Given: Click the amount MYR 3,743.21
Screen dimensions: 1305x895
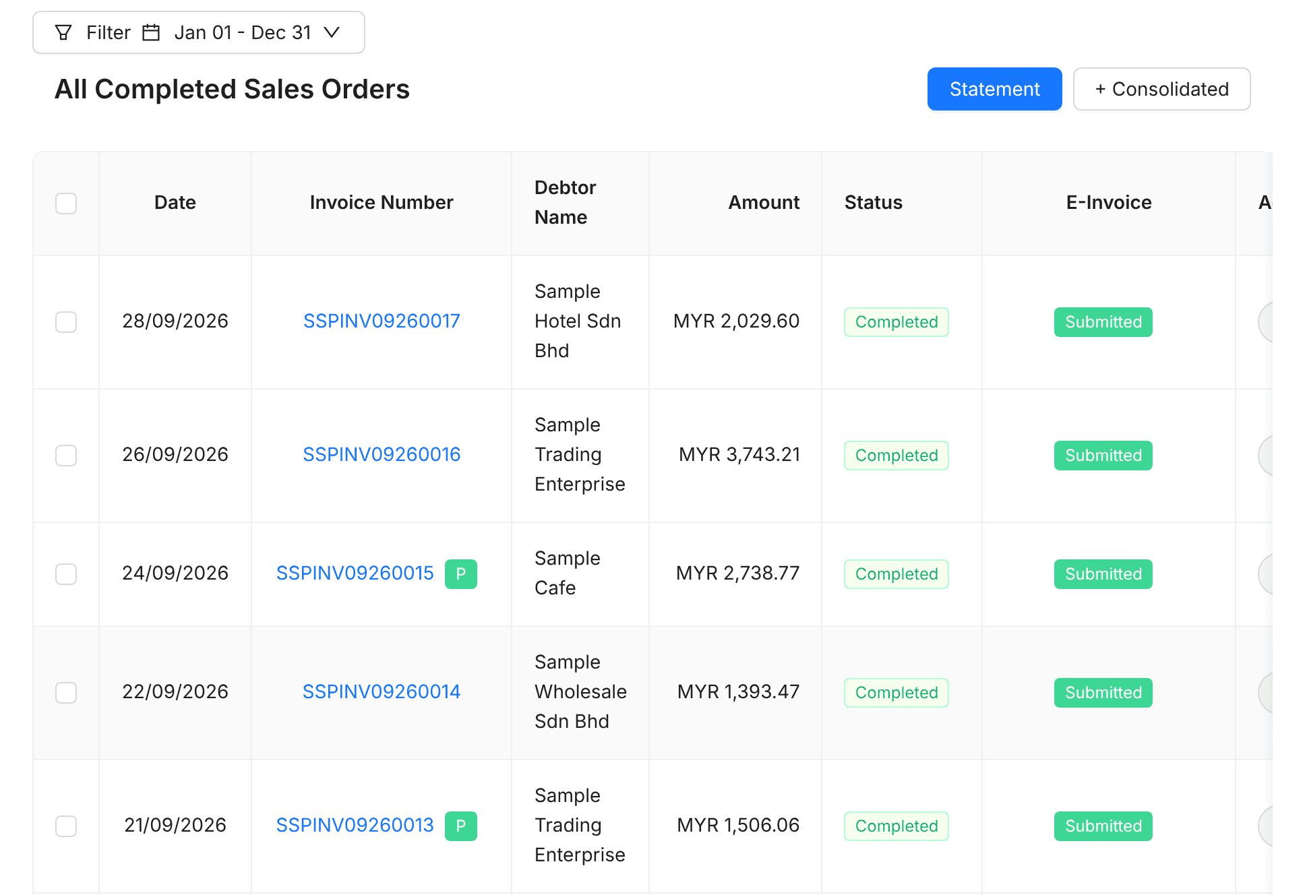Looking at the screenshot, I should click(x=739, y=454).
